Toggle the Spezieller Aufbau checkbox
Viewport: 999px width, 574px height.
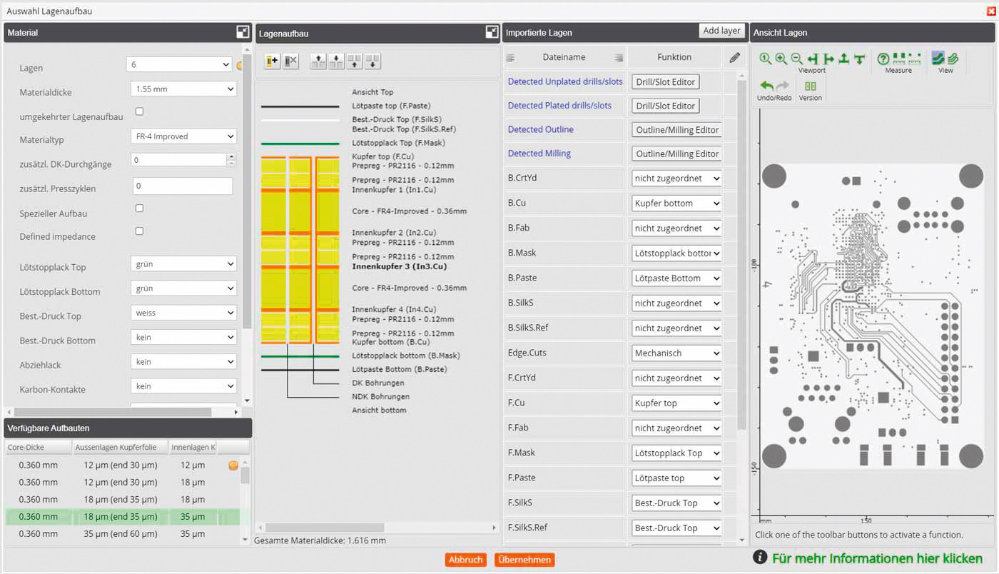click(x=139, y=208)
